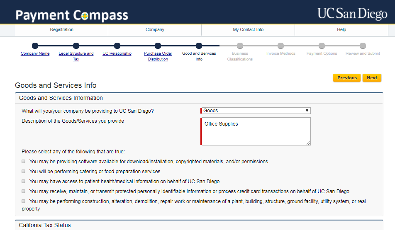Image resolution: width=395 pixels, height=230 pixels.
Task: Go to the UC Relationship step link
Action: pos(117,53)
